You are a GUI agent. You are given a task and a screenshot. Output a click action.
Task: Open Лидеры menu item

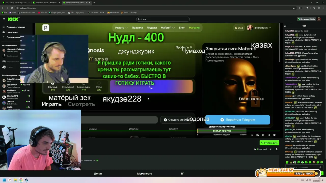coord(152,28)
